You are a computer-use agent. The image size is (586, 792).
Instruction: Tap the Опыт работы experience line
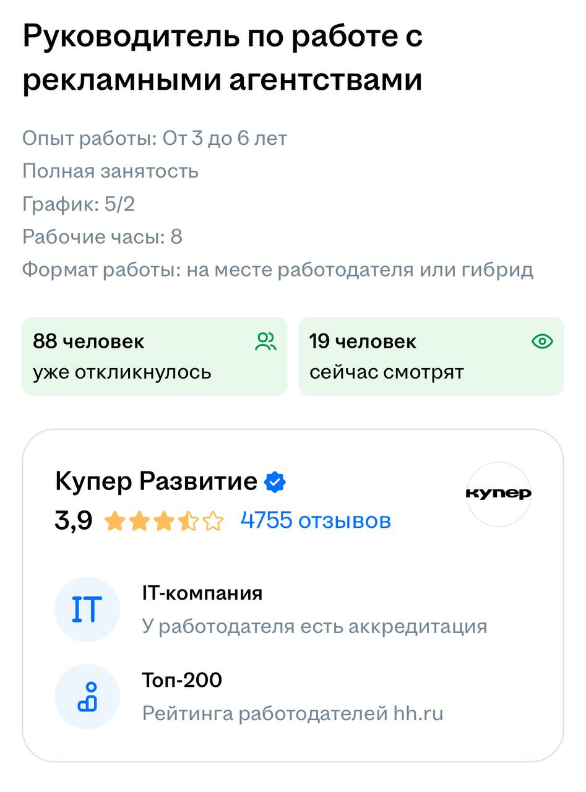pos(155,138)
